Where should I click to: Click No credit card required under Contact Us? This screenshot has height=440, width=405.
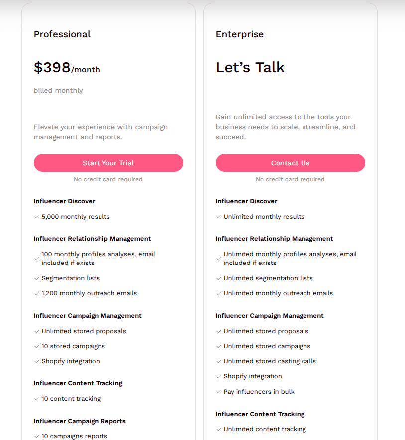(290, 179)
